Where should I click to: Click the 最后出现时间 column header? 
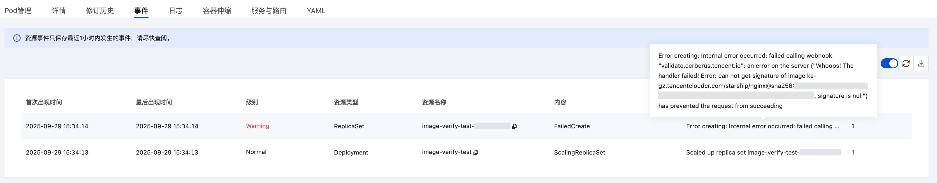(154, 102)
